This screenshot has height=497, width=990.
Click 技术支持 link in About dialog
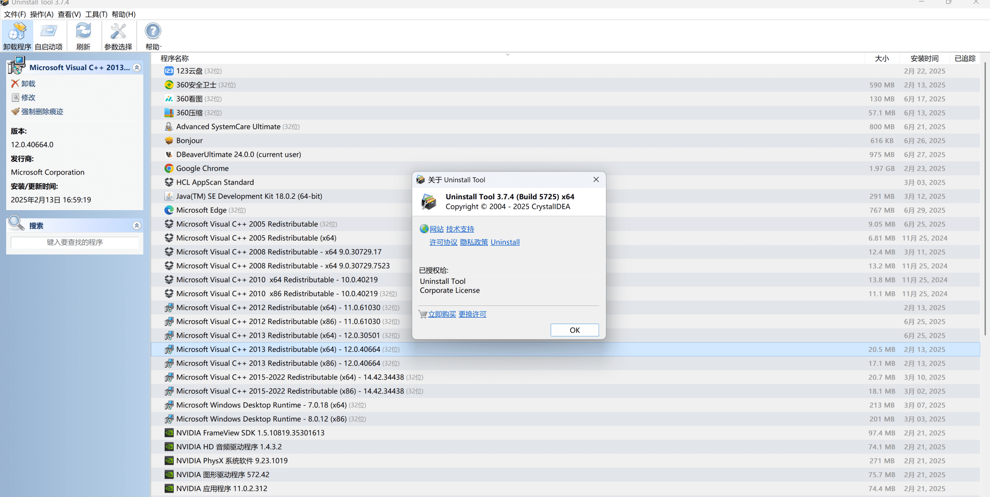coord(460,229)
